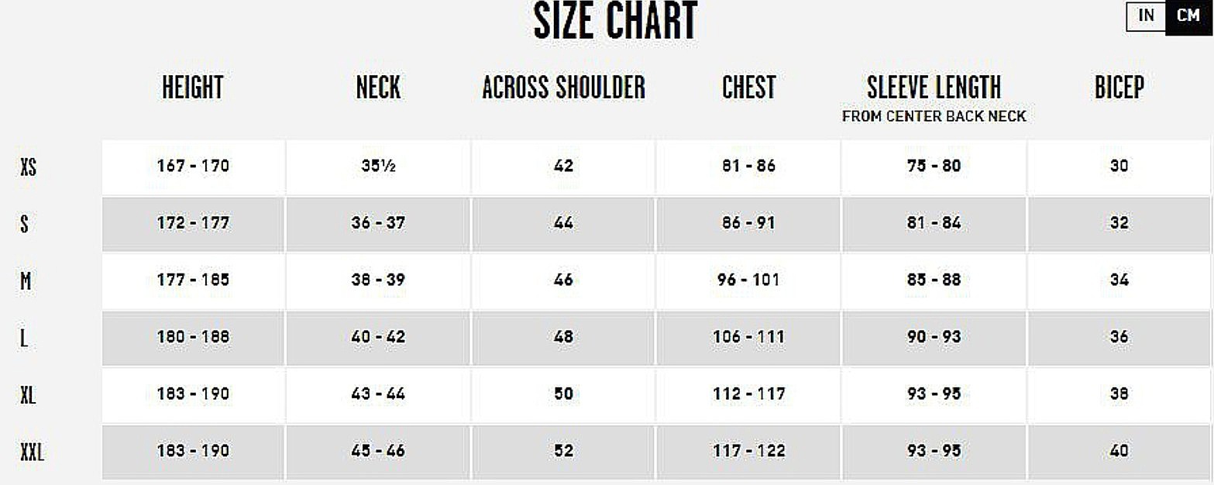This screenshot has height=485, width=1214.
Task: Select the M size row label
Action: (x=26, y=280)
